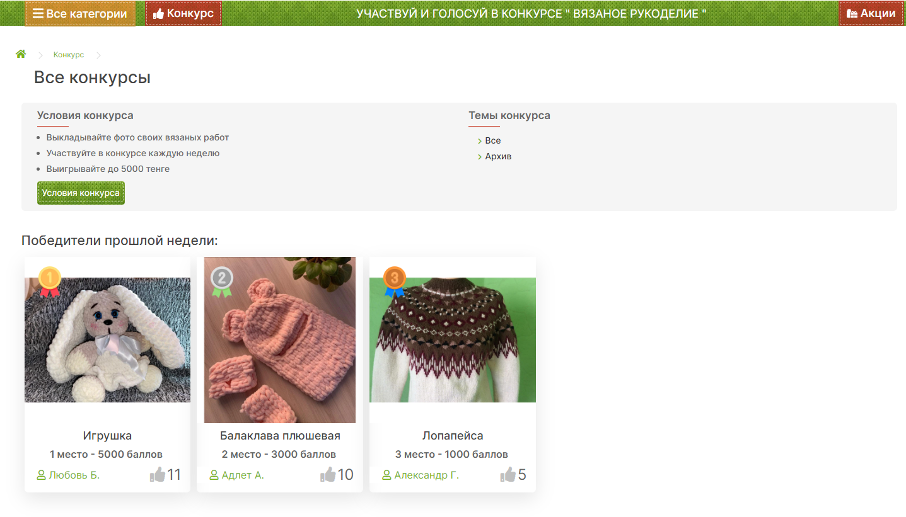Click the silver second-place medal badge

click(222, 281)
